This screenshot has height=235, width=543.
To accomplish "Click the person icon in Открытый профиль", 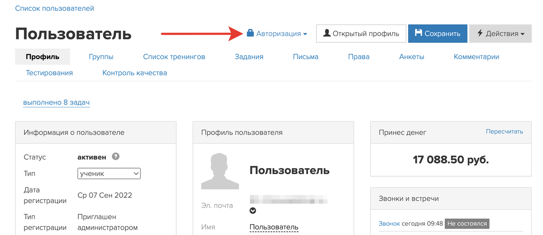I will [x=327, y=33].
